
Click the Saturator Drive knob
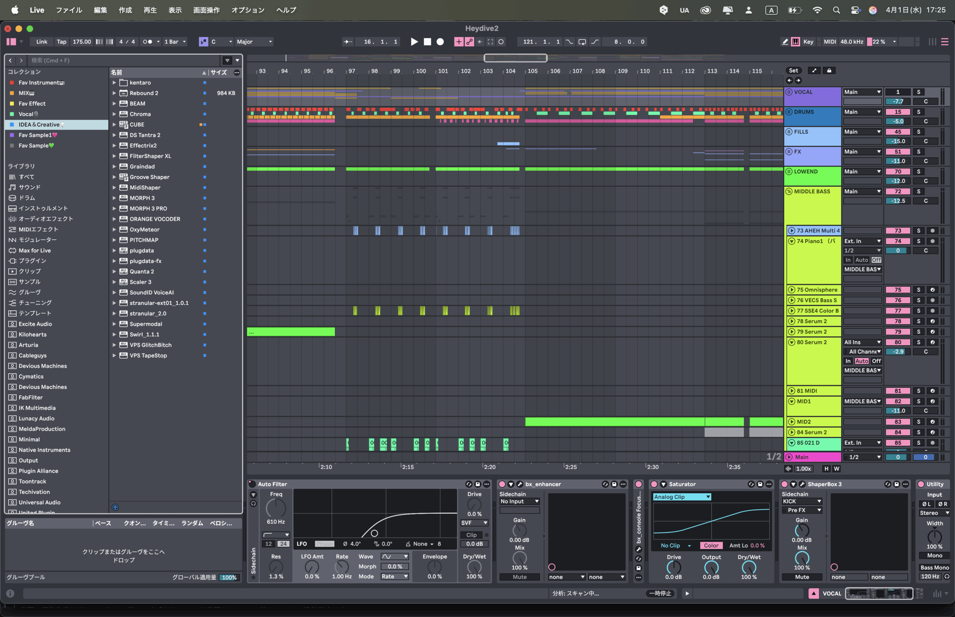point(674,567)
